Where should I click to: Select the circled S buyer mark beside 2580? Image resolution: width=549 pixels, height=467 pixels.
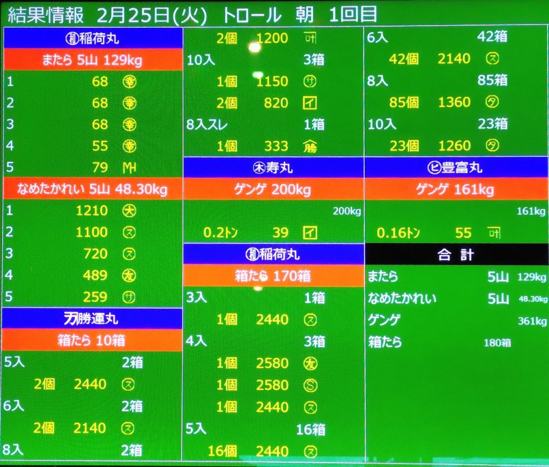tap(310, 385)
